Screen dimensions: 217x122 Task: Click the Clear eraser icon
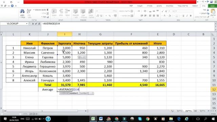coord(48,17)
